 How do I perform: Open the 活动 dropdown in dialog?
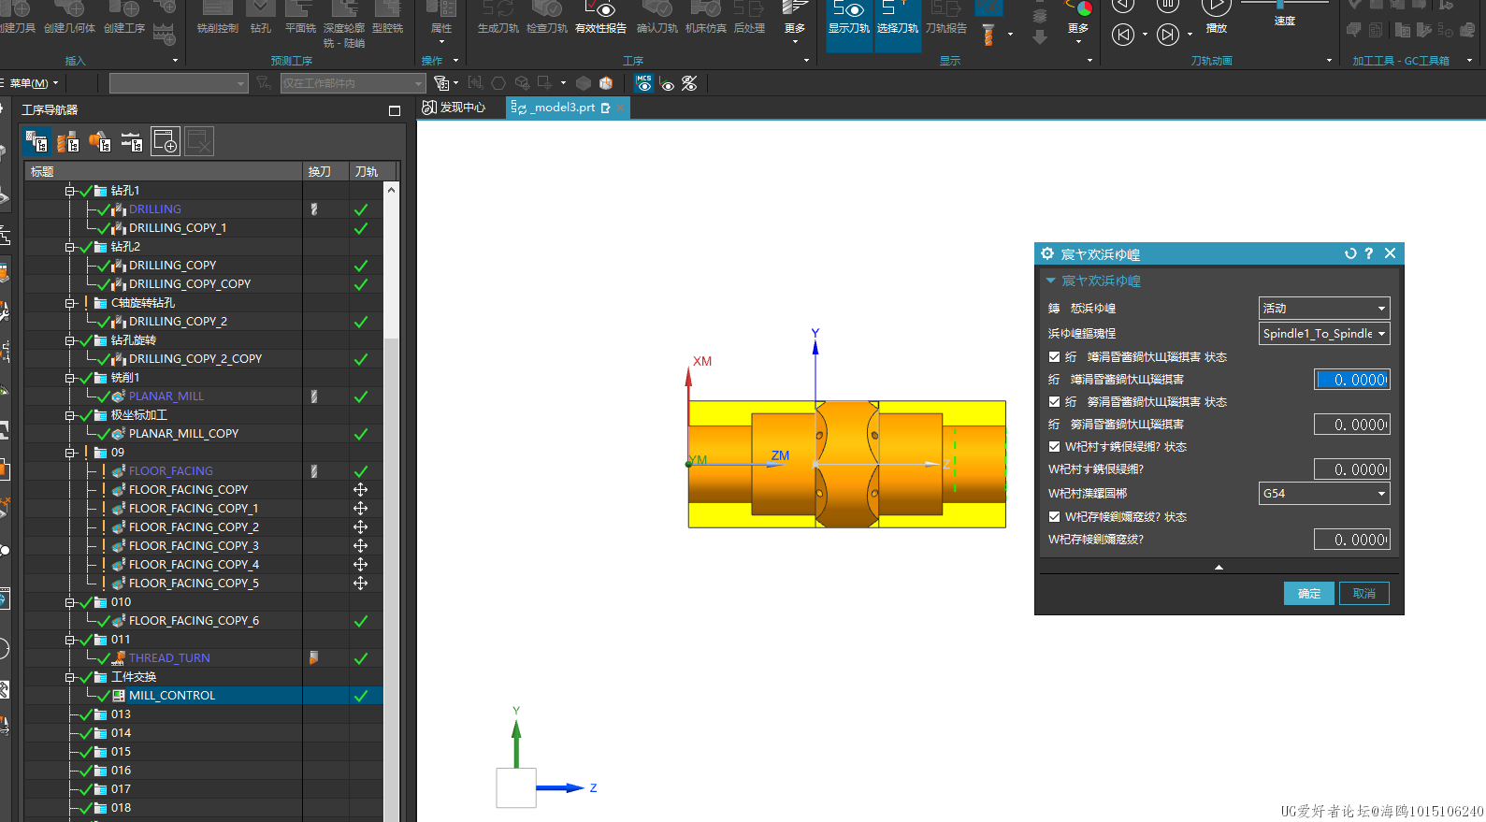point(1324,309)
